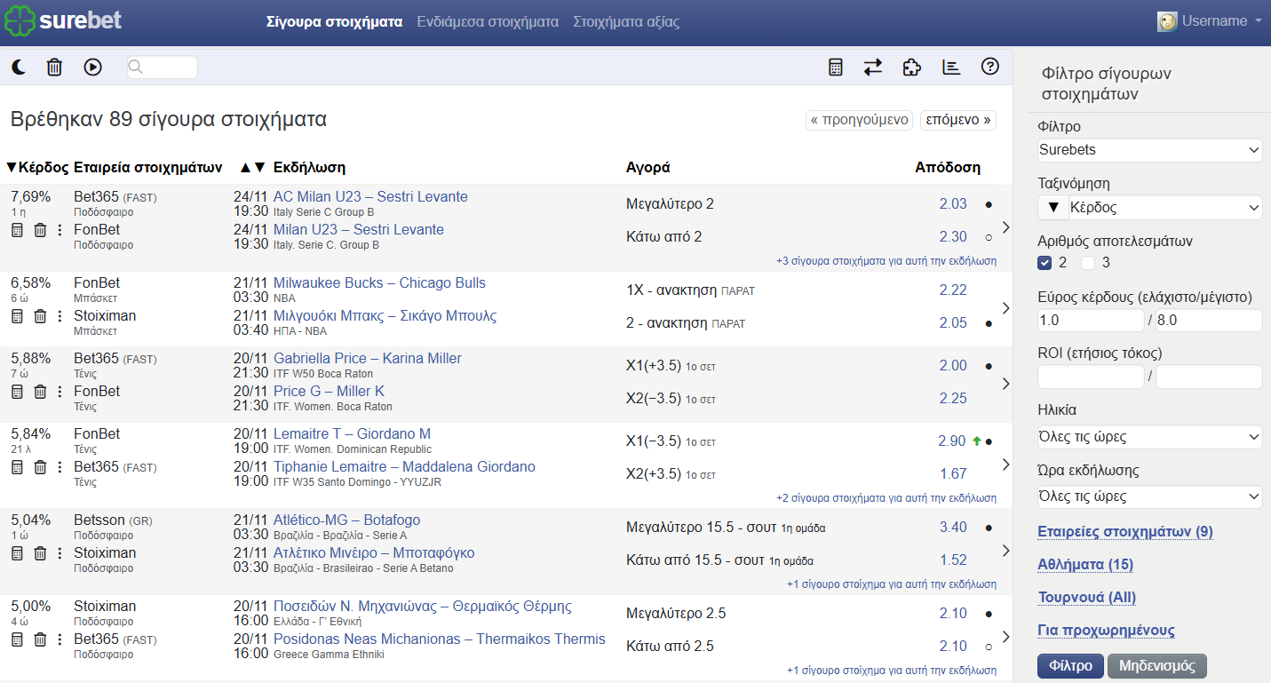Screen dimensions: 1271x683
Task: Expand the Milwaukee Bucks surebet arrow
Action: click(1005, 308)
